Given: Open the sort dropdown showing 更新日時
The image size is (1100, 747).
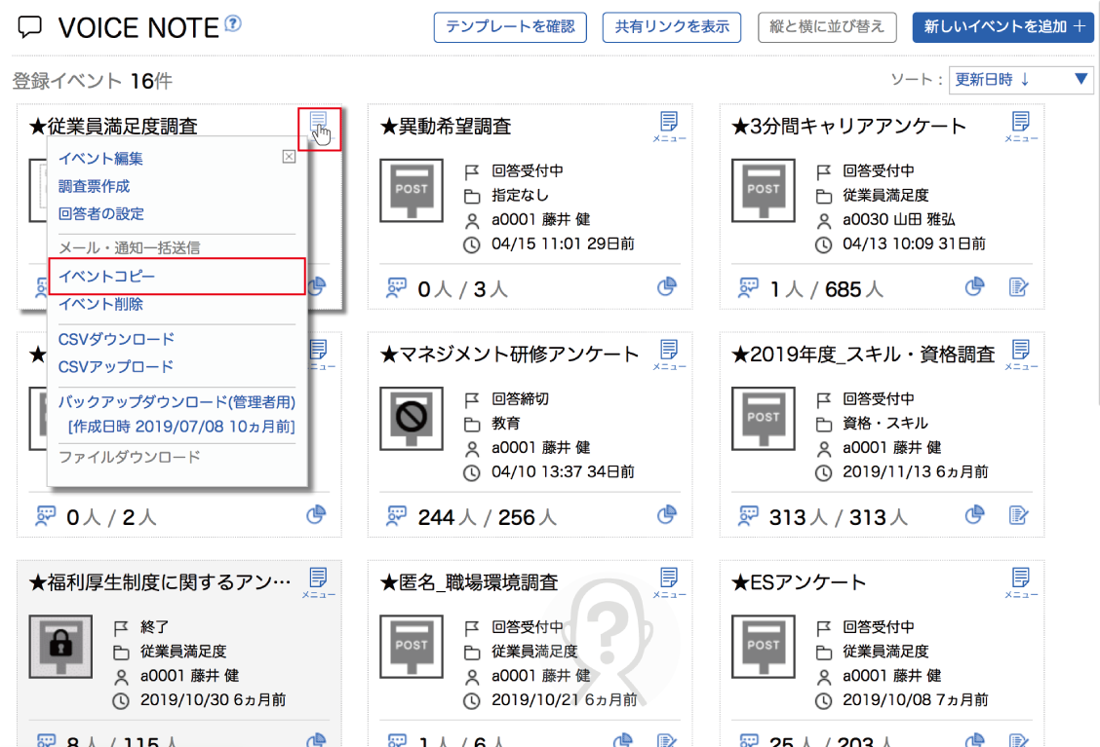Looking at the screenshot, I should pyautogui.click(x=1021, y=80).
